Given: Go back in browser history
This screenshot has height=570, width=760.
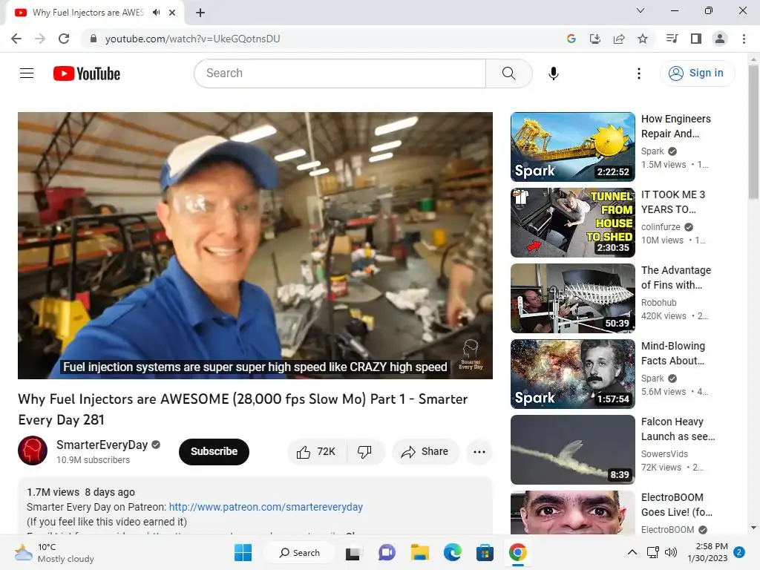Looking at the screenshot, I should tap(16, 39).
